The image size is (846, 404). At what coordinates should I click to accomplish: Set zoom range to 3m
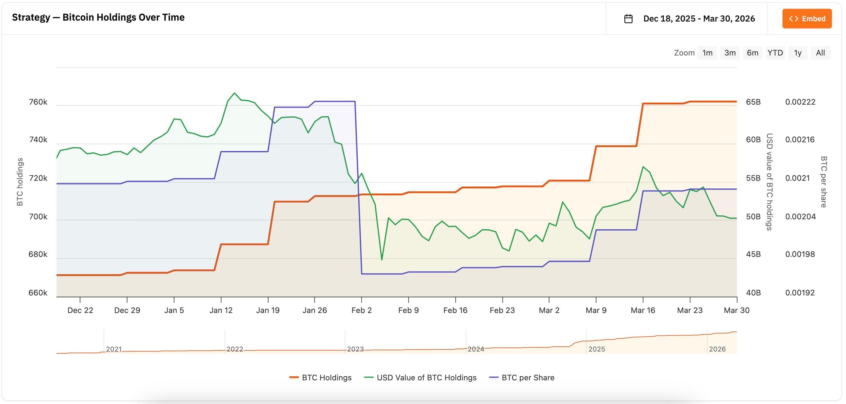(x=730, y=53)
